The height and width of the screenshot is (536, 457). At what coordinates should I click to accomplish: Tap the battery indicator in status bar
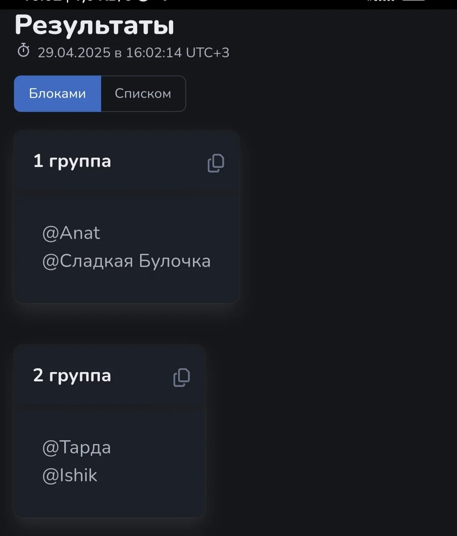[x=414, y=1]
